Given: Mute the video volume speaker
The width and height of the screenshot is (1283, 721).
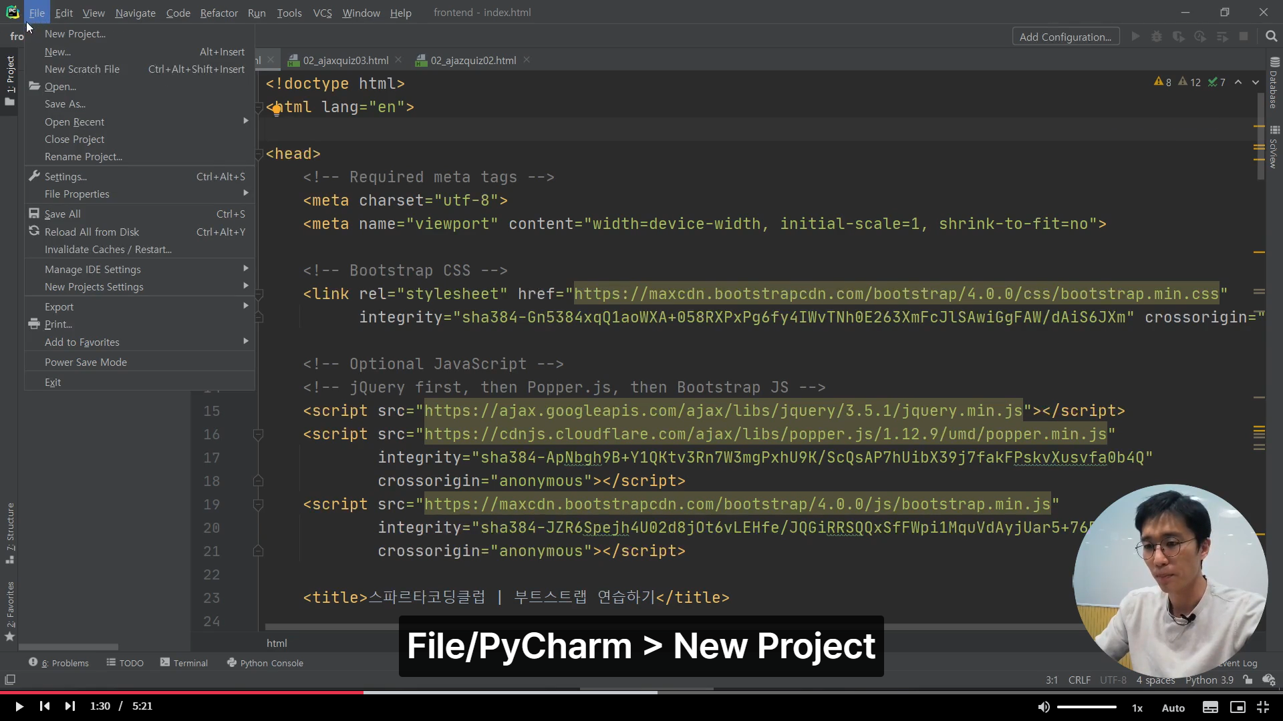Looking at the screenshot, I should click(x=1044, y=707).
